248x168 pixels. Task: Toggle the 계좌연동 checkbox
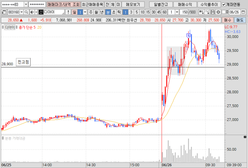coord(224,4)
